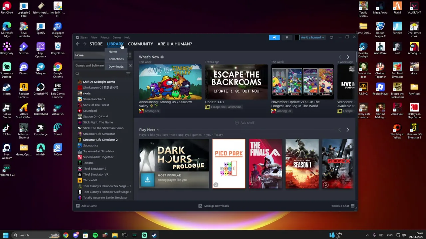Open the Games and Software filter dropdown
This screenshot has width=426, height=239.
pyautogui.click(x=90, y=65)
